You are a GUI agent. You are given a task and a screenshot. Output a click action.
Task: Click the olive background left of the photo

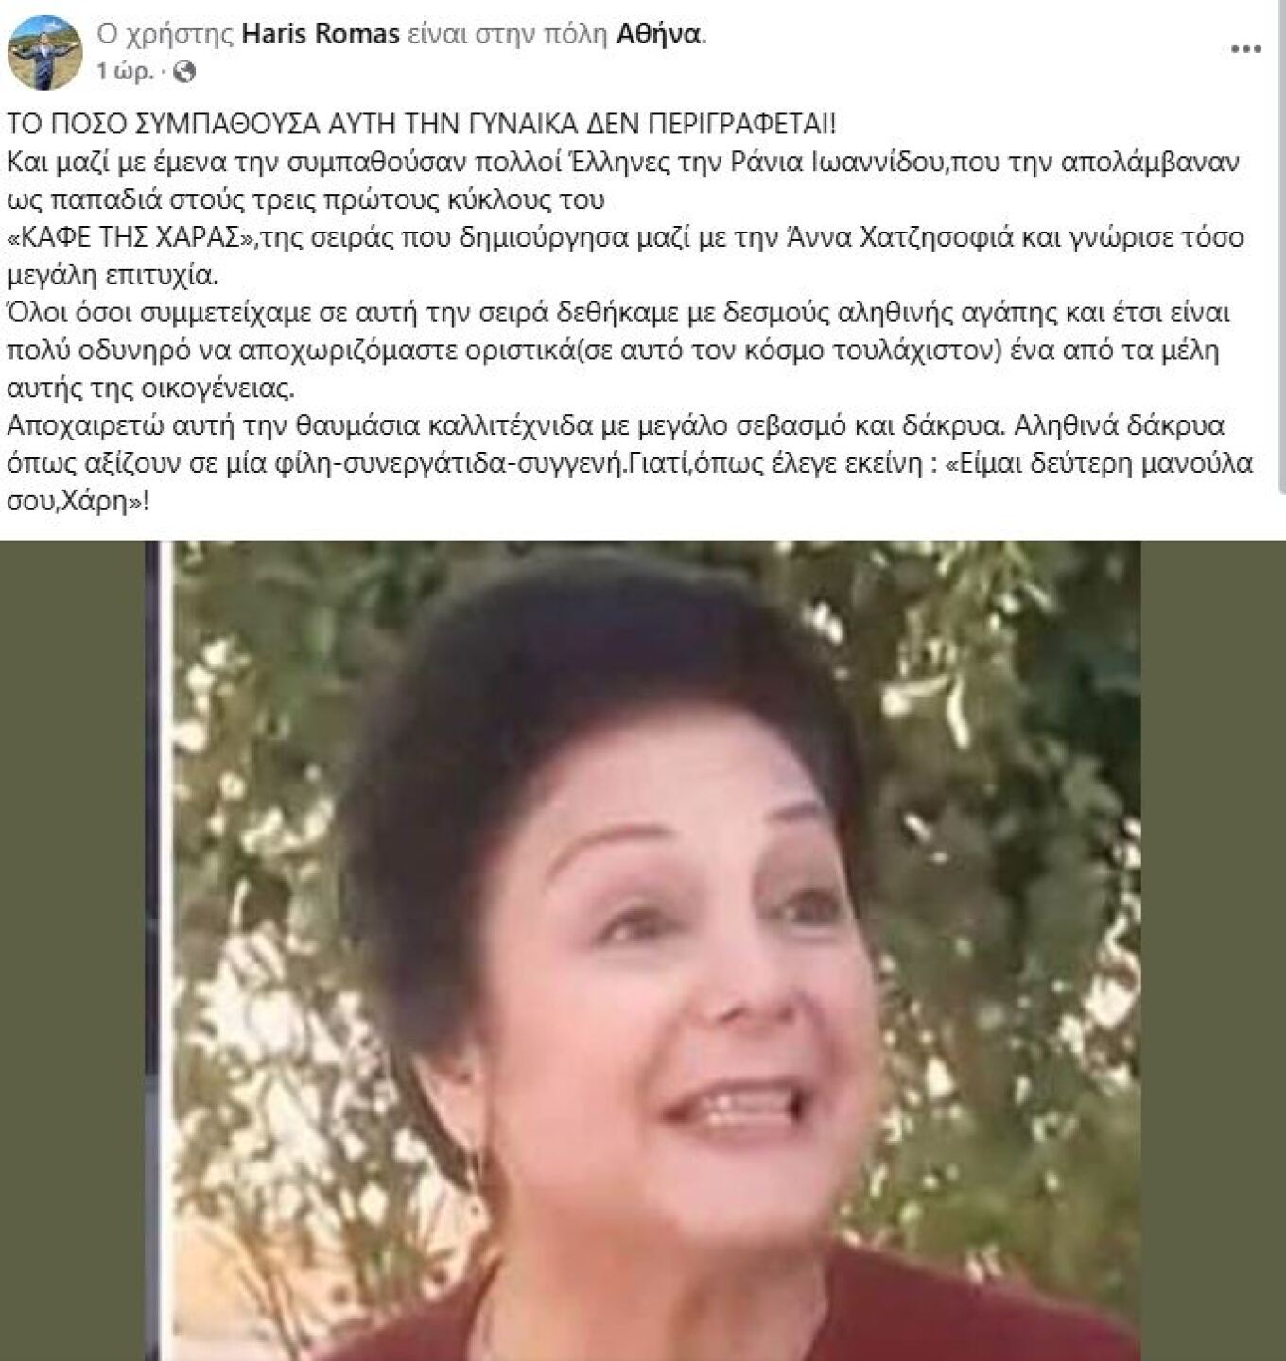click(x=72, y=950)
